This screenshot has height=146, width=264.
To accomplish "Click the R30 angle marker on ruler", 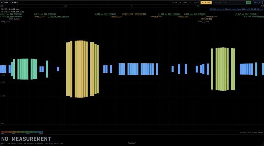I will click(x=198, y=6).
